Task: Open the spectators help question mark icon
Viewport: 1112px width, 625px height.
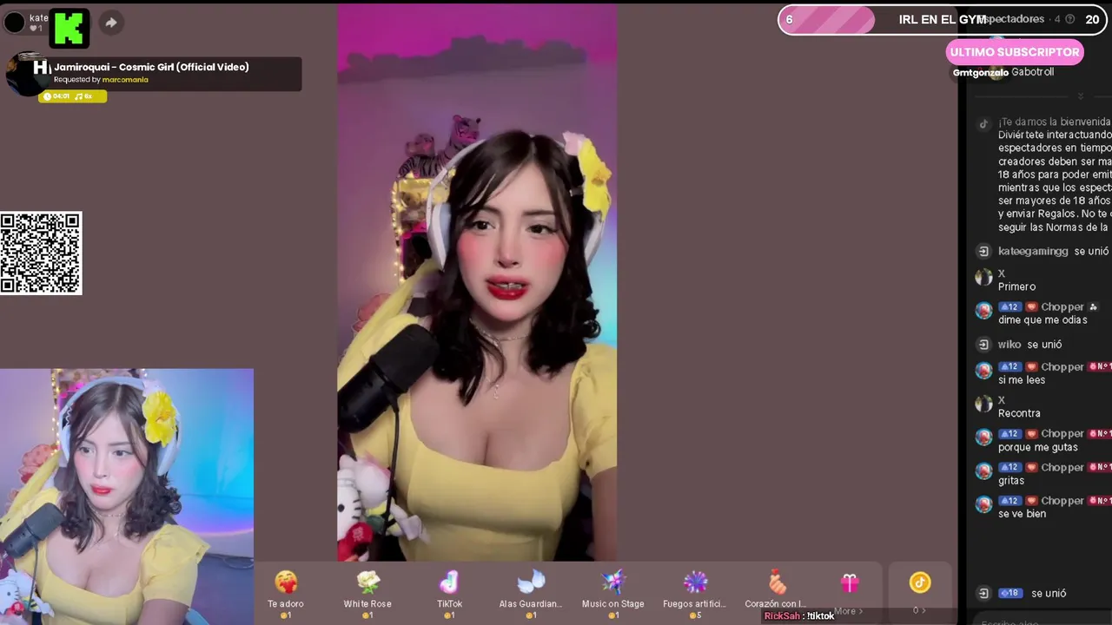Action: pos(1069,19)
